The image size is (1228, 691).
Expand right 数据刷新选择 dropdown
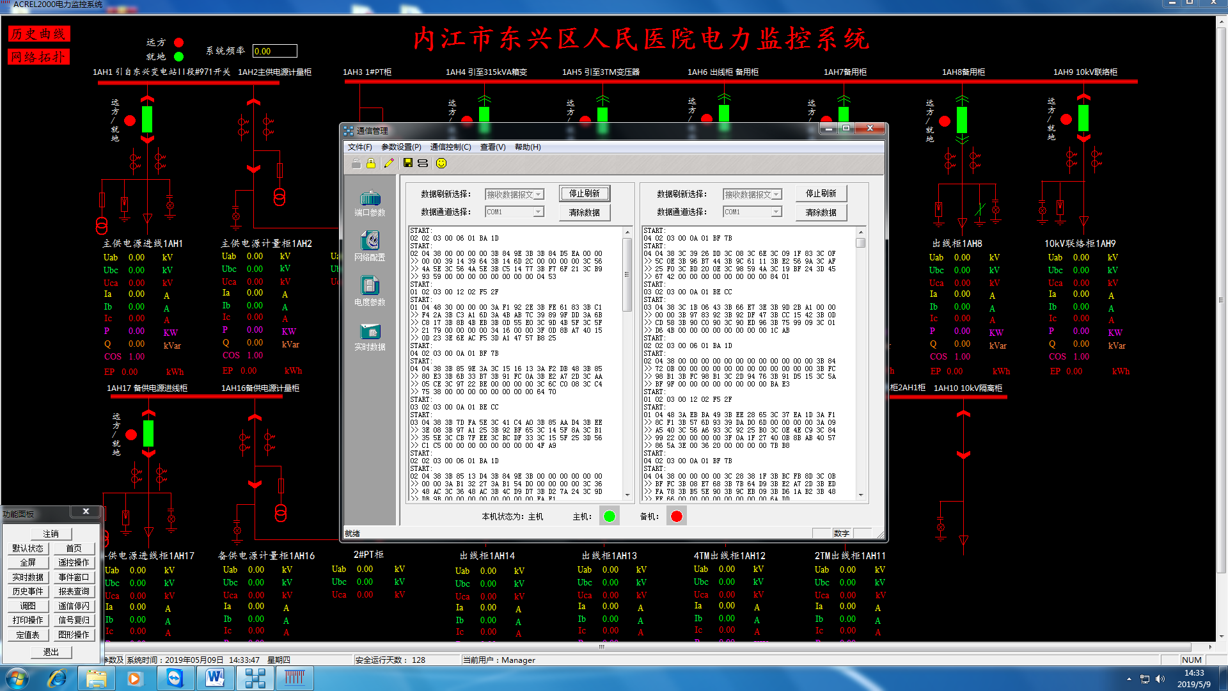pos(776,194)
